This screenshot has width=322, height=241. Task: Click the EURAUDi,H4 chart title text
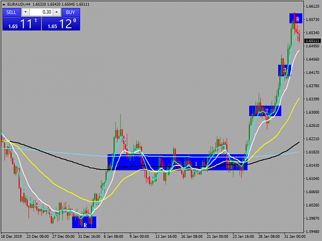tap(19, 4)
